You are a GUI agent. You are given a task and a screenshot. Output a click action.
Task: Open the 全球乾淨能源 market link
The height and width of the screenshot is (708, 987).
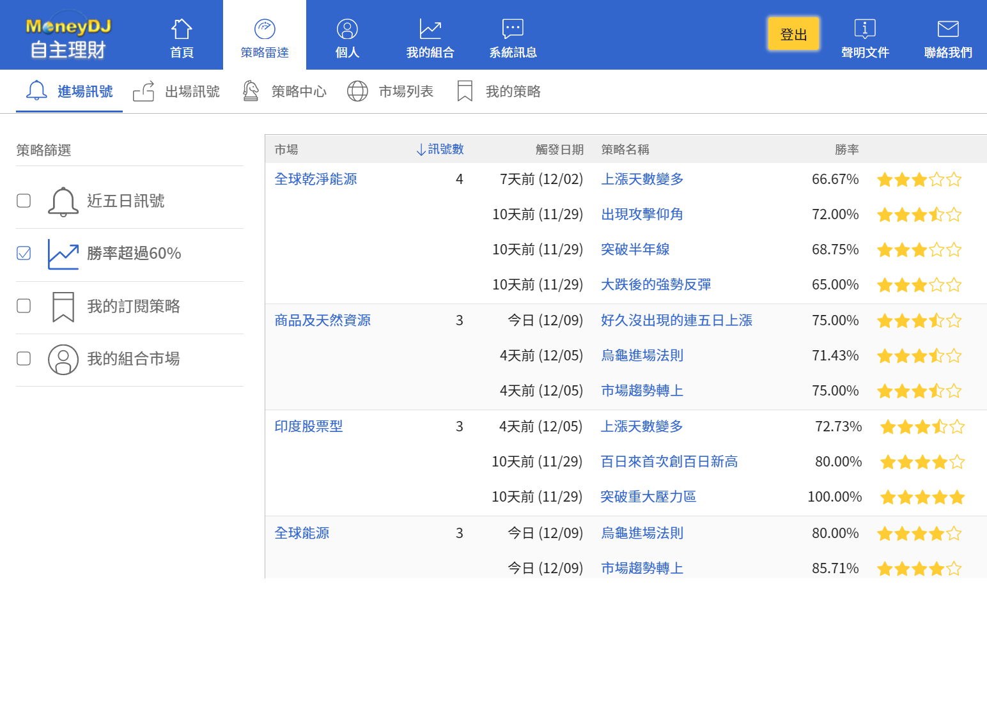pyautogui.click(x=316, y=179)
